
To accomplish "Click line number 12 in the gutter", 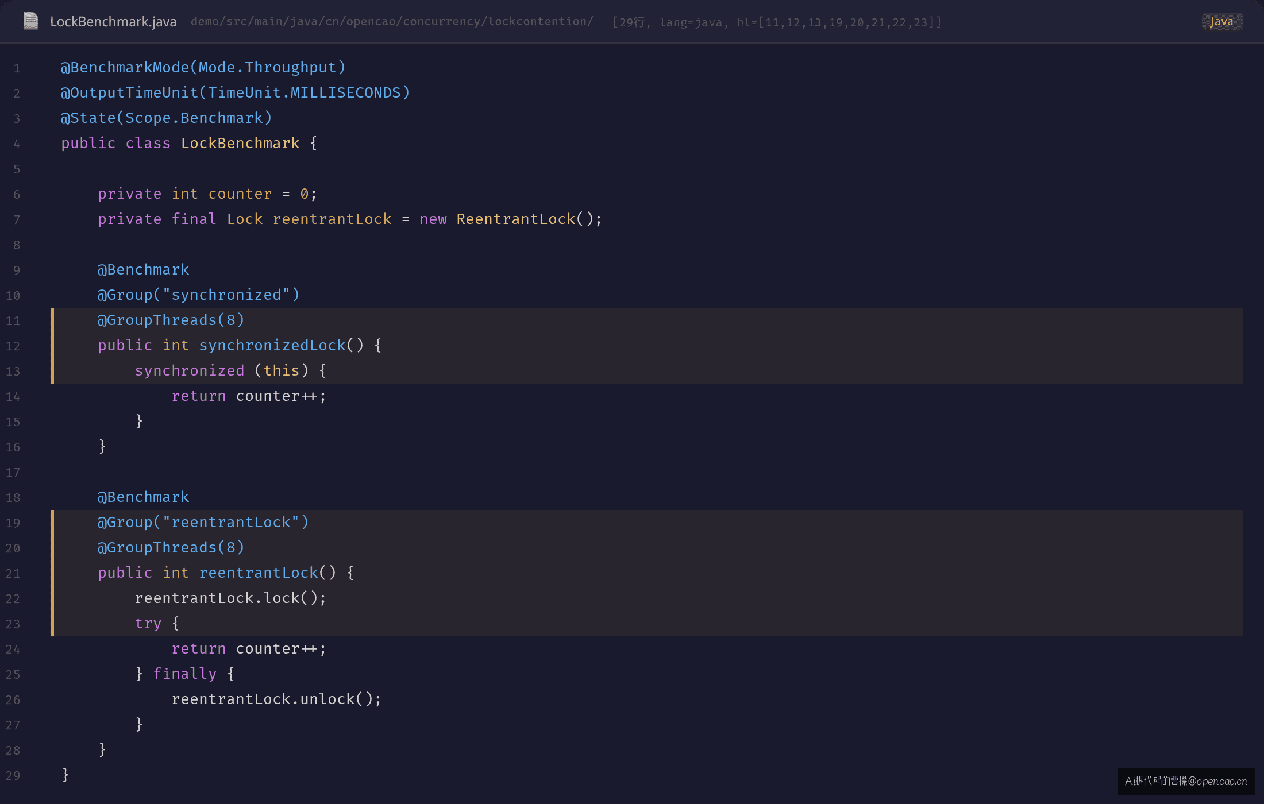I will [13, 346].
